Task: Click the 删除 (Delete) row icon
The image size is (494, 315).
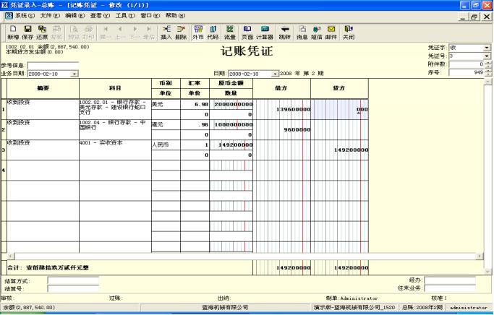Action: tap(181, 33)
